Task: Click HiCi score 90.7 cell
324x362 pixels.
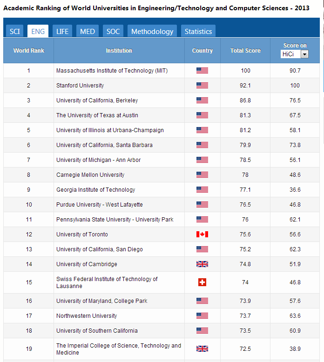Action: coord(295,71)
